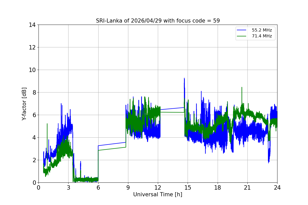308x205 pixels.
Task: Select the 55.2 MHz legend label
Action: click(262, 30)
